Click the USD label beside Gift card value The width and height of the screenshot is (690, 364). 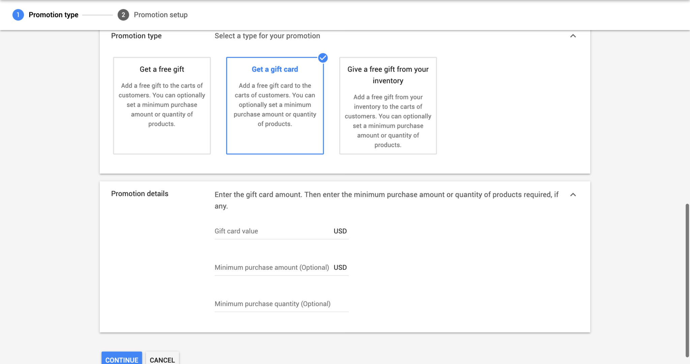340,231
